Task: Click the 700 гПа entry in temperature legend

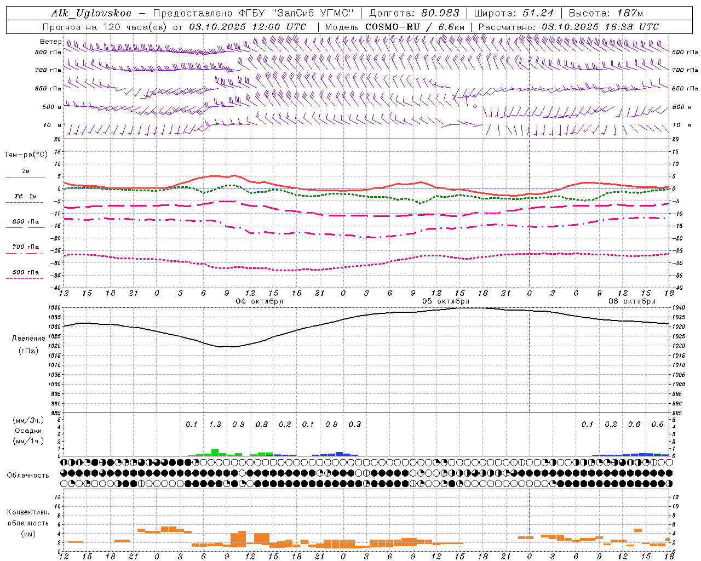Action: pyautogui.click(x=26, y=247)
